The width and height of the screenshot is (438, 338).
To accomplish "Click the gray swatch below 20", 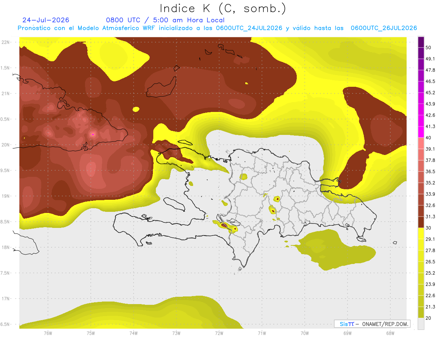I will pos(421,323).
